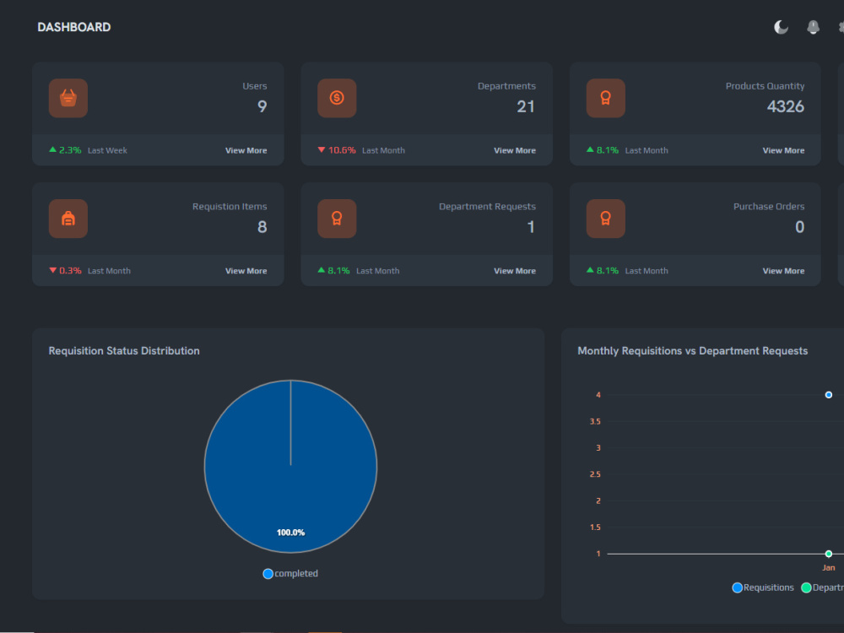Click the 10.6% change value

click(x=342, y=150)
